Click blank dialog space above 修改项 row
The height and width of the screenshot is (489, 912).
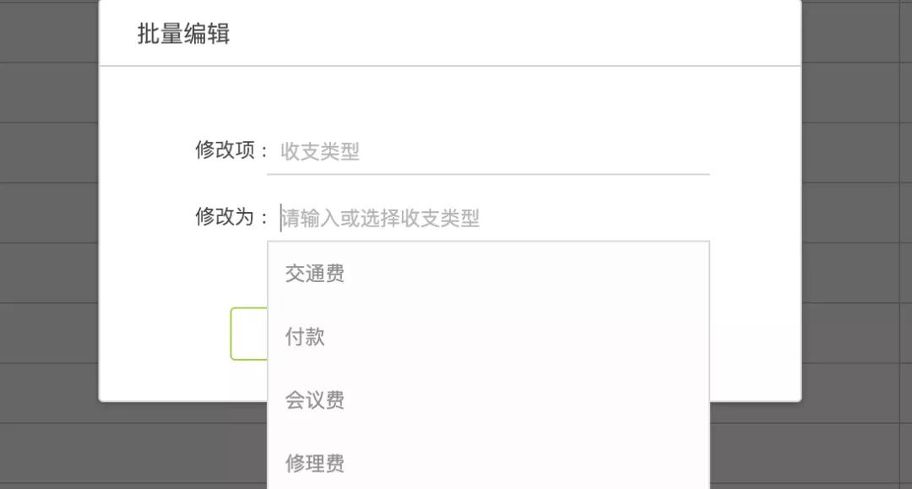448,97
